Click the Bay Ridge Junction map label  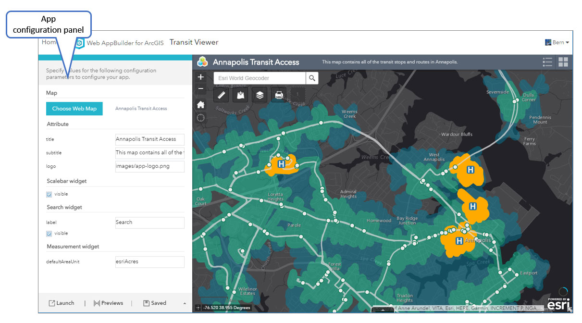tap(407, 221)
